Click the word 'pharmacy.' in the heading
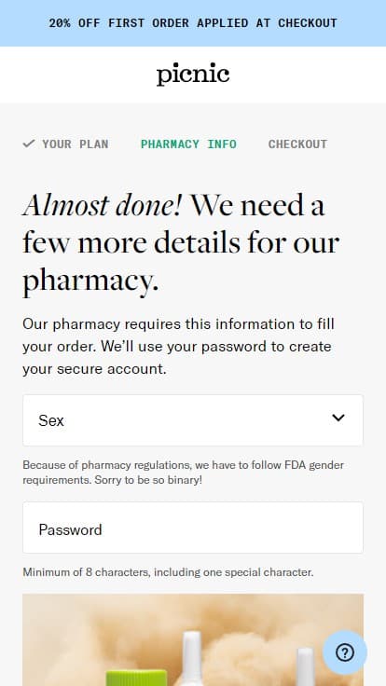The width and height of the screenshot is (386, 686). pos(90,281)
